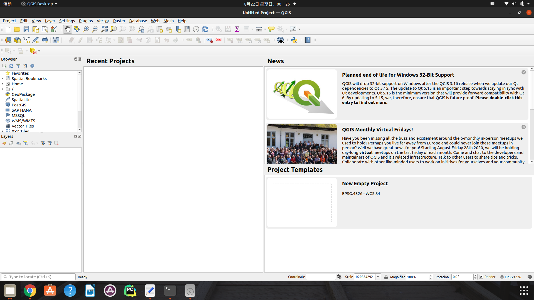Open the Scale dropdown list
The height and width of the screenshot is (300, 534).
tap(378, 277)
